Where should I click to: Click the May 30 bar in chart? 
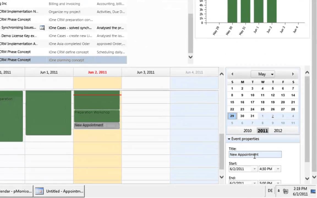232,11
